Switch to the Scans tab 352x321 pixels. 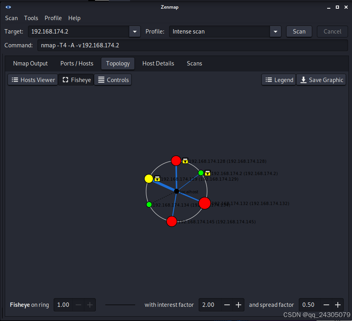(x=194, y=63)
